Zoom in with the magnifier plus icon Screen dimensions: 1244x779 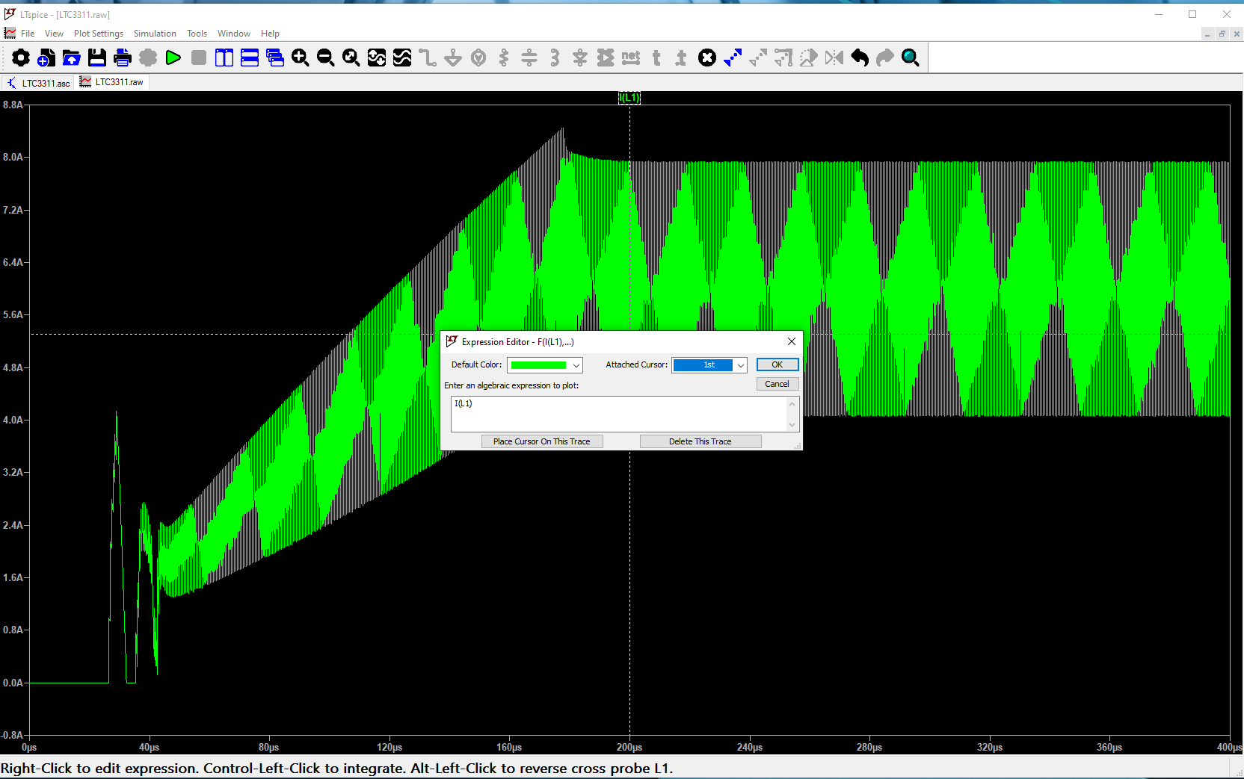(301, 58)
